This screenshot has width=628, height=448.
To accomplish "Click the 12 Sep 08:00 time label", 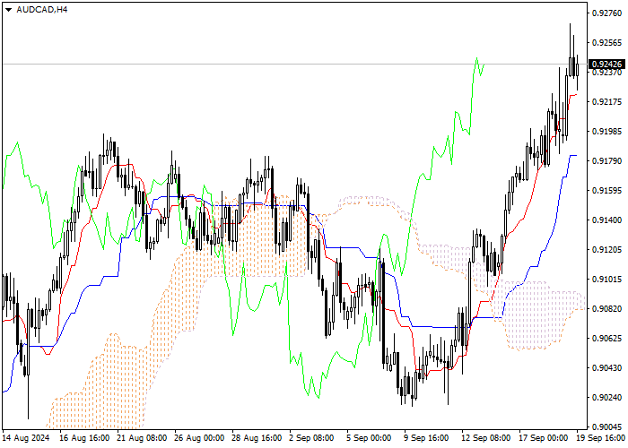I will (486, 438).
